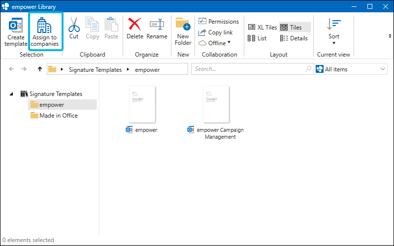Select empower folder in tree

coord(63,105)
